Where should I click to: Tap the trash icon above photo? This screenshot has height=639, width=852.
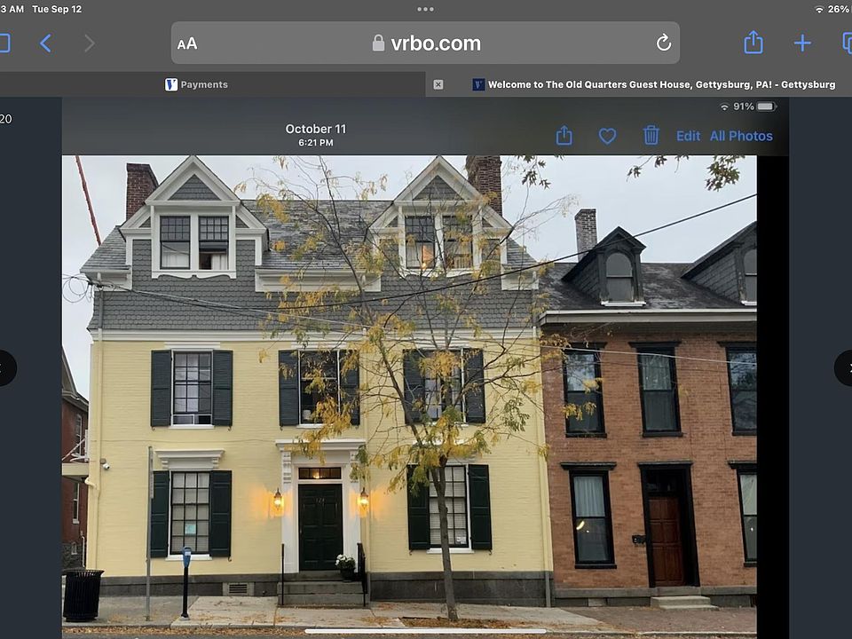(651, 135)
